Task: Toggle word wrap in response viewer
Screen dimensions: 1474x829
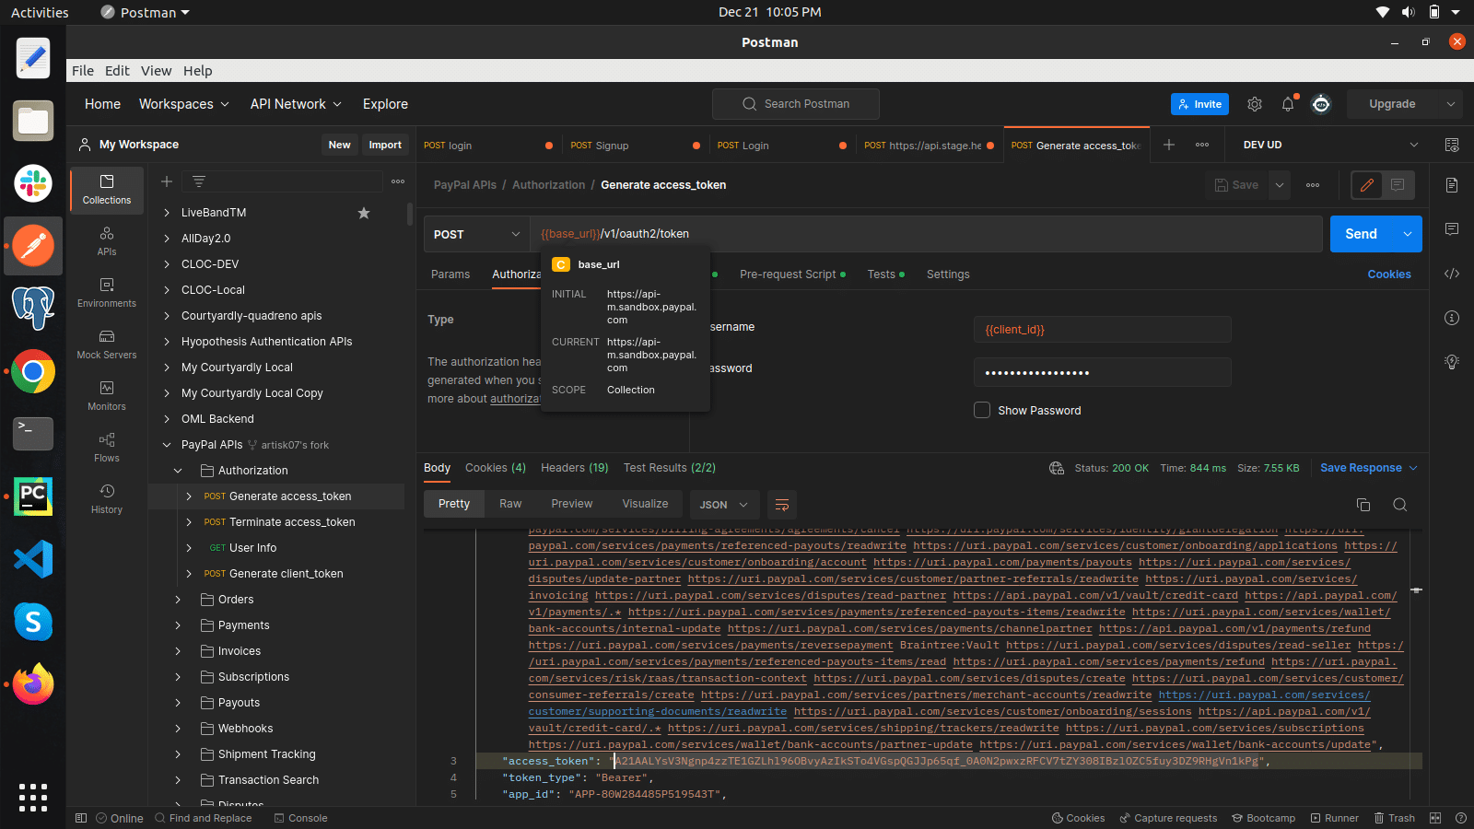Action: (782, 505)
